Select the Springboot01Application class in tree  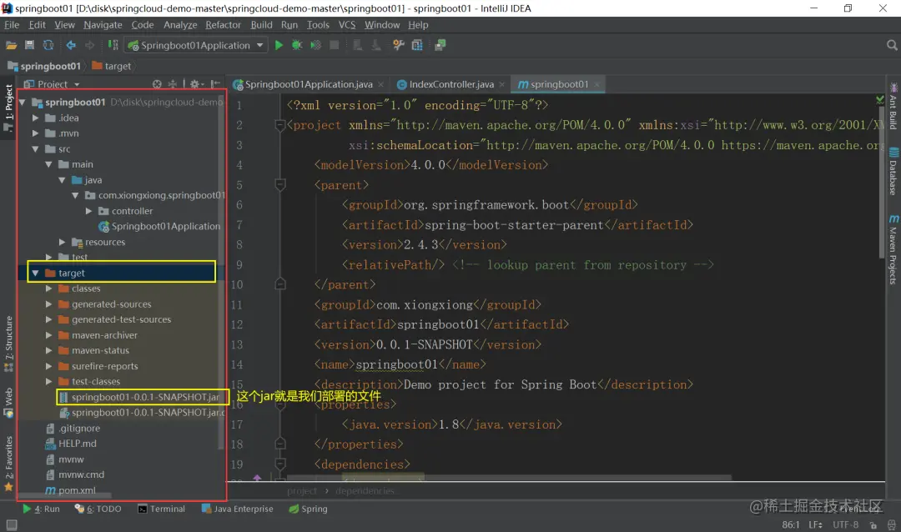[x=159, y=226]
